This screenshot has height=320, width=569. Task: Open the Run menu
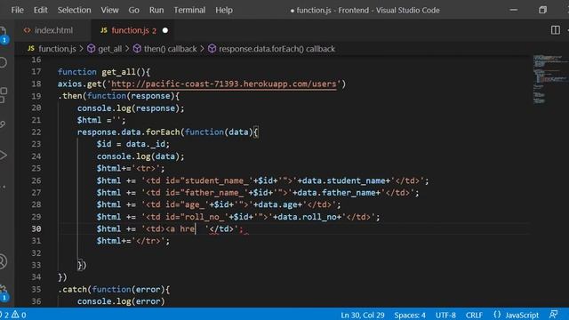[x=156, y=10]
